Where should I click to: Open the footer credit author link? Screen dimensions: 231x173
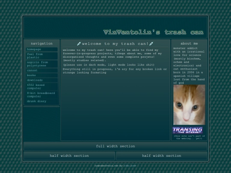click(x=130, y=166)
